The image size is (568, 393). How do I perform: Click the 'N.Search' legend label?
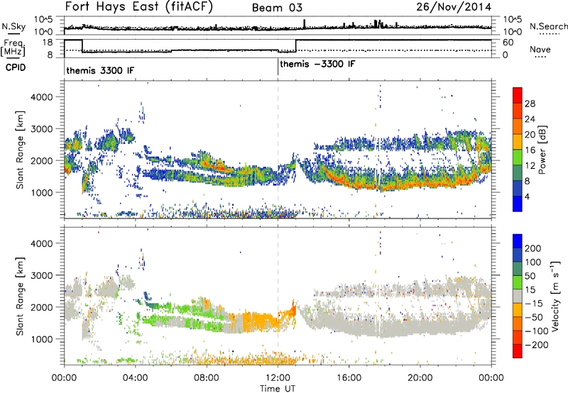point(549,26)
